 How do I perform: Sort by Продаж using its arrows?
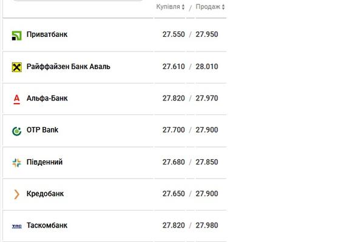pos(223,7)
